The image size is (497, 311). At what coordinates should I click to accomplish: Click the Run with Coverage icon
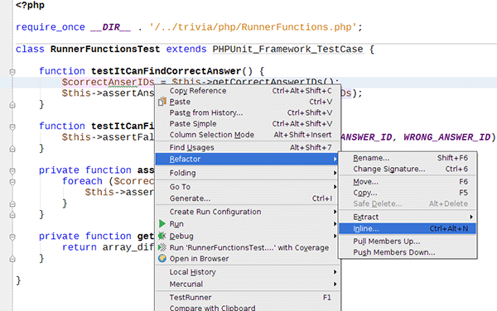162,247
